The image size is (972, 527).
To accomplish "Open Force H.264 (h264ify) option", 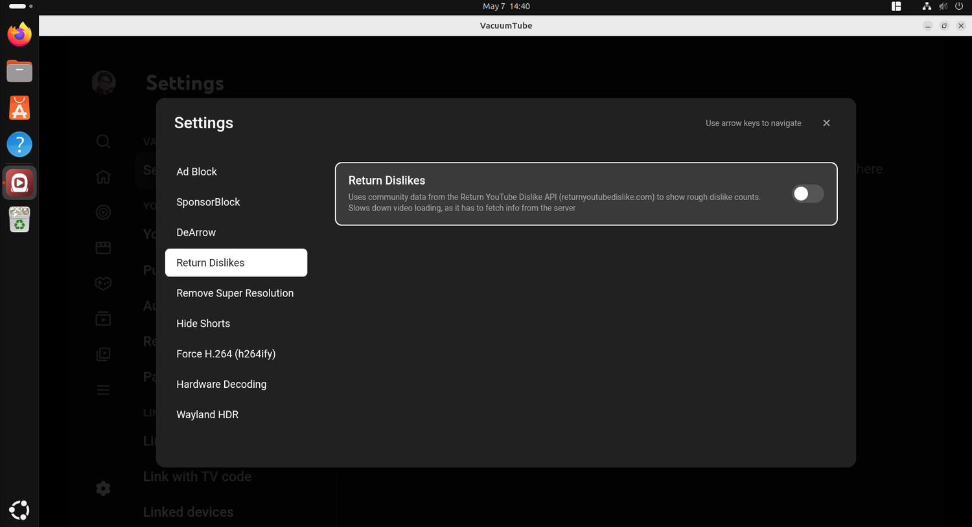I will (236, 354).
